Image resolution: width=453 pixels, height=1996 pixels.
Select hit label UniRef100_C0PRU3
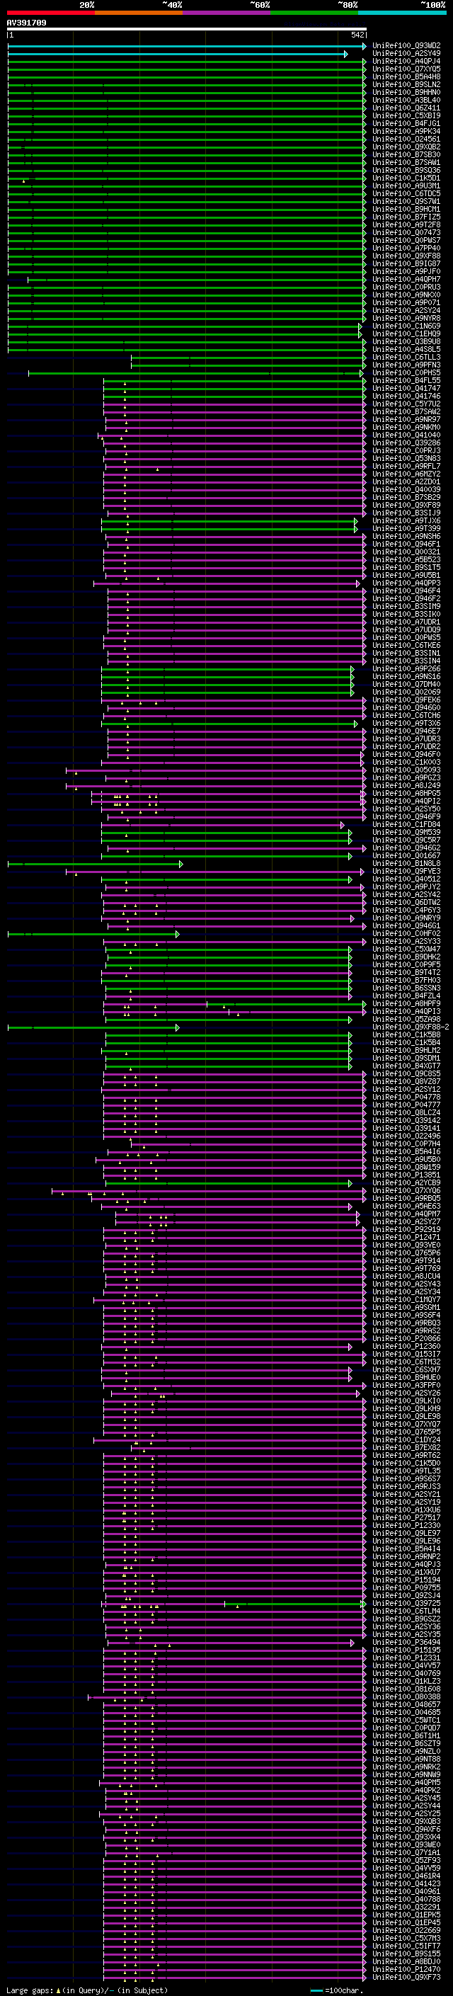click(x=406, y=287)
